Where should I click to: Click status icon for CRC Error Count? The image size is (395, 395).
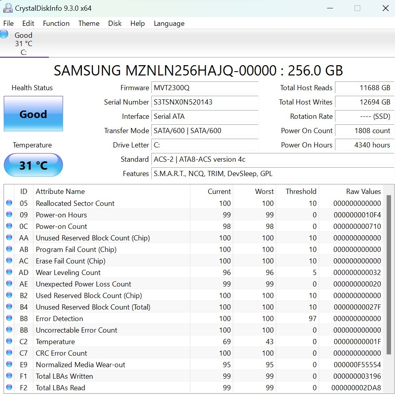9,353
